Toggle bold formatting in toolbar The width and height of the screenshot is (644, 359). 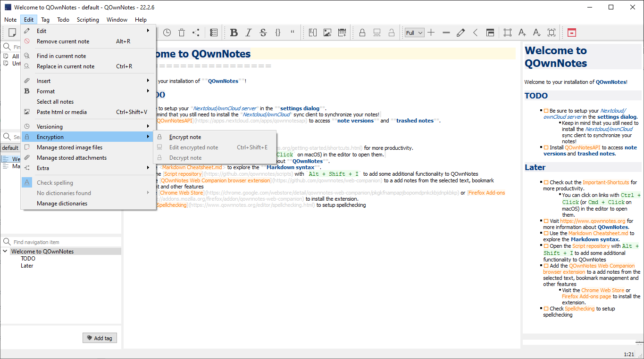tap(234, 33)
